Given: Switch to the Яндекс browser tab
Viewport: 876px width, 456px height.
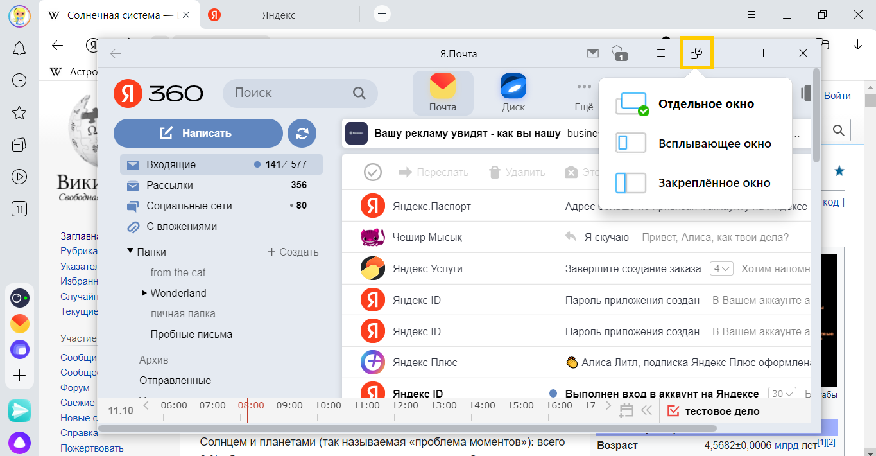Looking at the screenshot, I should pyautogui.click(x=279, y=15).
